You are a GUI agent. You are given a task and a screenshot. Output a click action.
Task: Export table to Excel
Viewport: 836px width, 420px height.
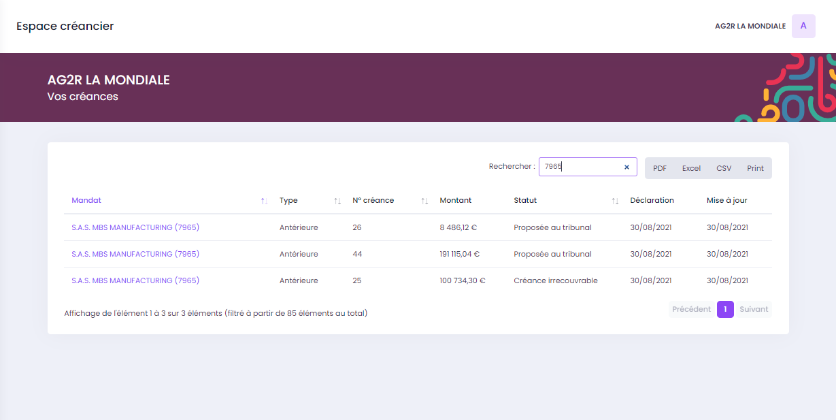(691, 168)
